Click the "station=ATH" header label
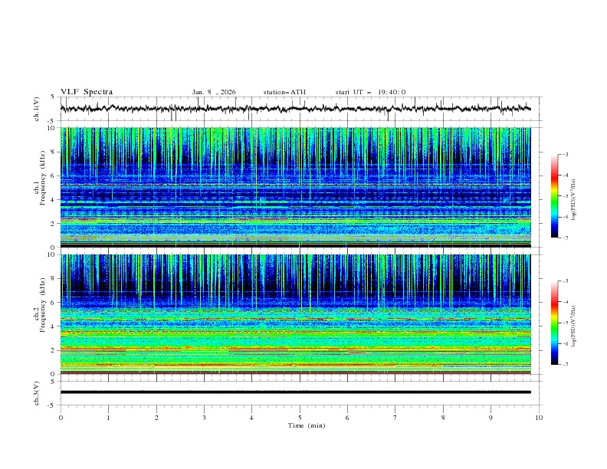 click(284, 92)
